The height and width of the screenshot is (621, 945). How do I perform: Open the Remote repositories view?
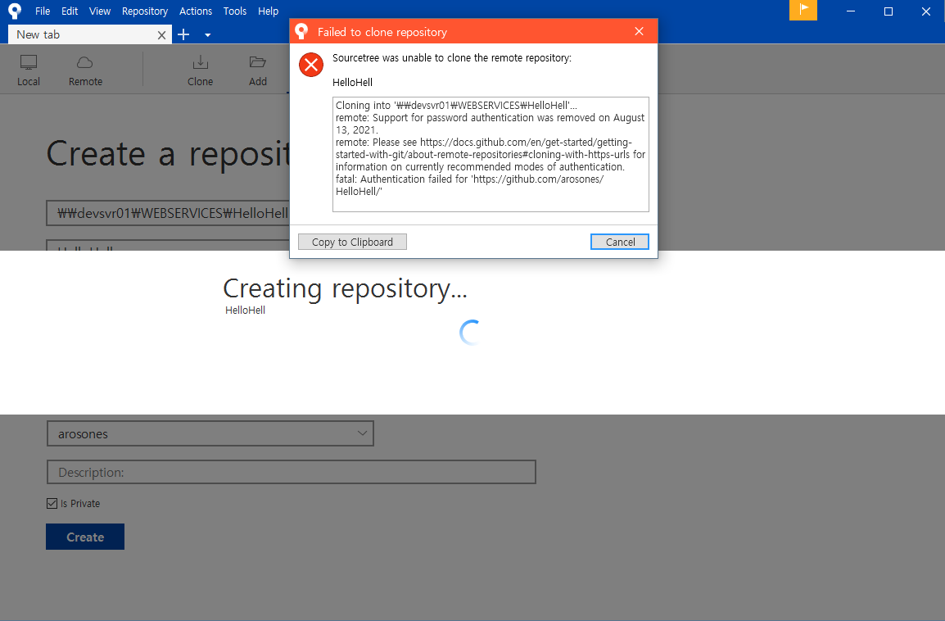[85, 70]
